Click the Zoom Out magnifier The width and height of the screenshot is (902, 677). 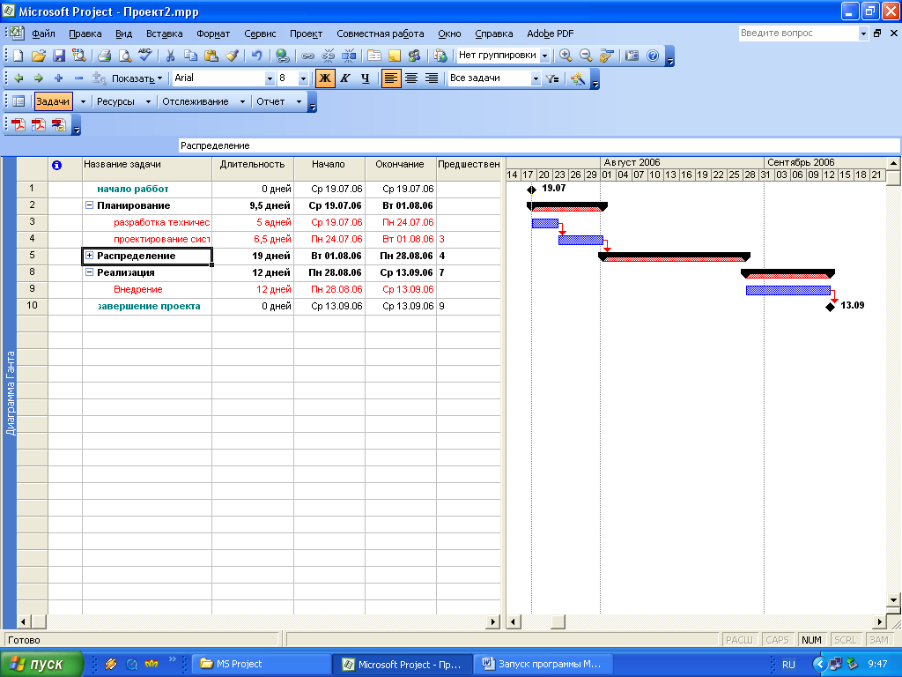[x=586, y=56]
